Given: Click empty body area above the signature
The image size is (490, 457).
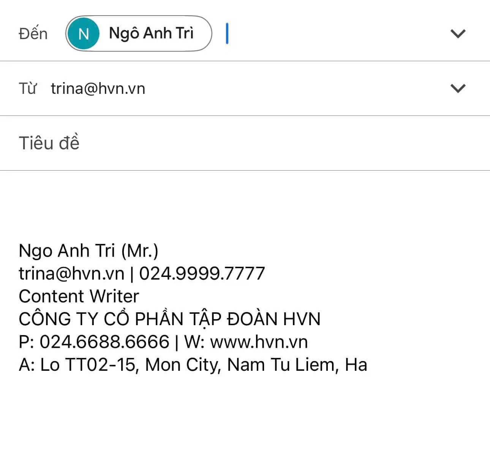Looking at the screenshot, I should coord(243,205).
